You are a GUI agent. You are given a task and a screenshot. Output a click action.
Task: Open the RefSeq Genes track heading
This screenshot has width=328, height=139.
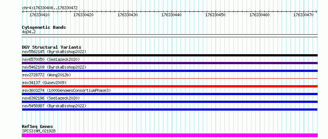coord(38,126)
